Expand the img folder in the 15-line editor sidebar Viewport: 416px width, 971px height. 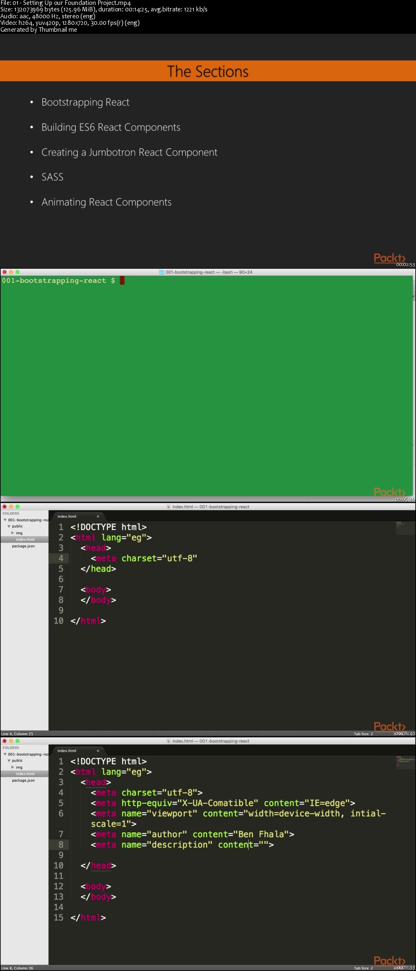tap(13, 767)
